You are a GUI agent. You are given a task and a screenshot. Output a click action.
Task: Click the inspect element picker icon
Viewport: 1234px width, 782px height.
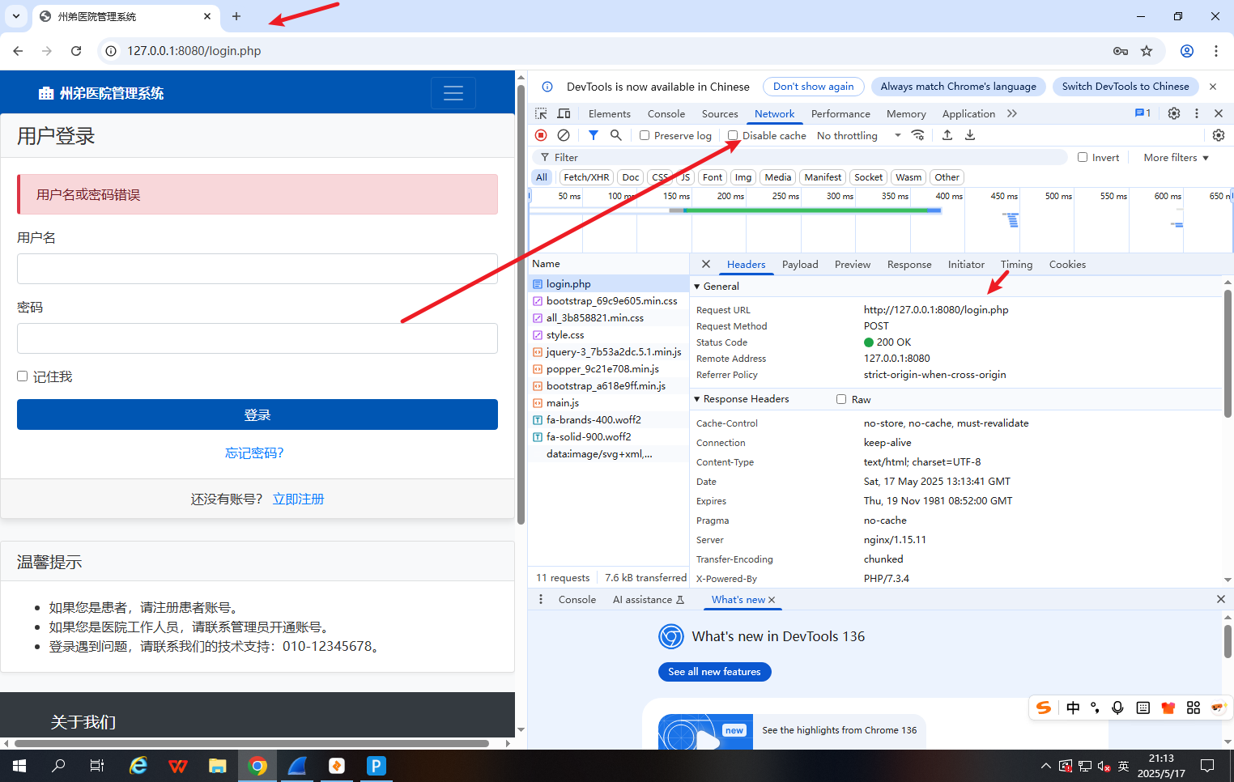pyautogui.click(x=541, y=113)
